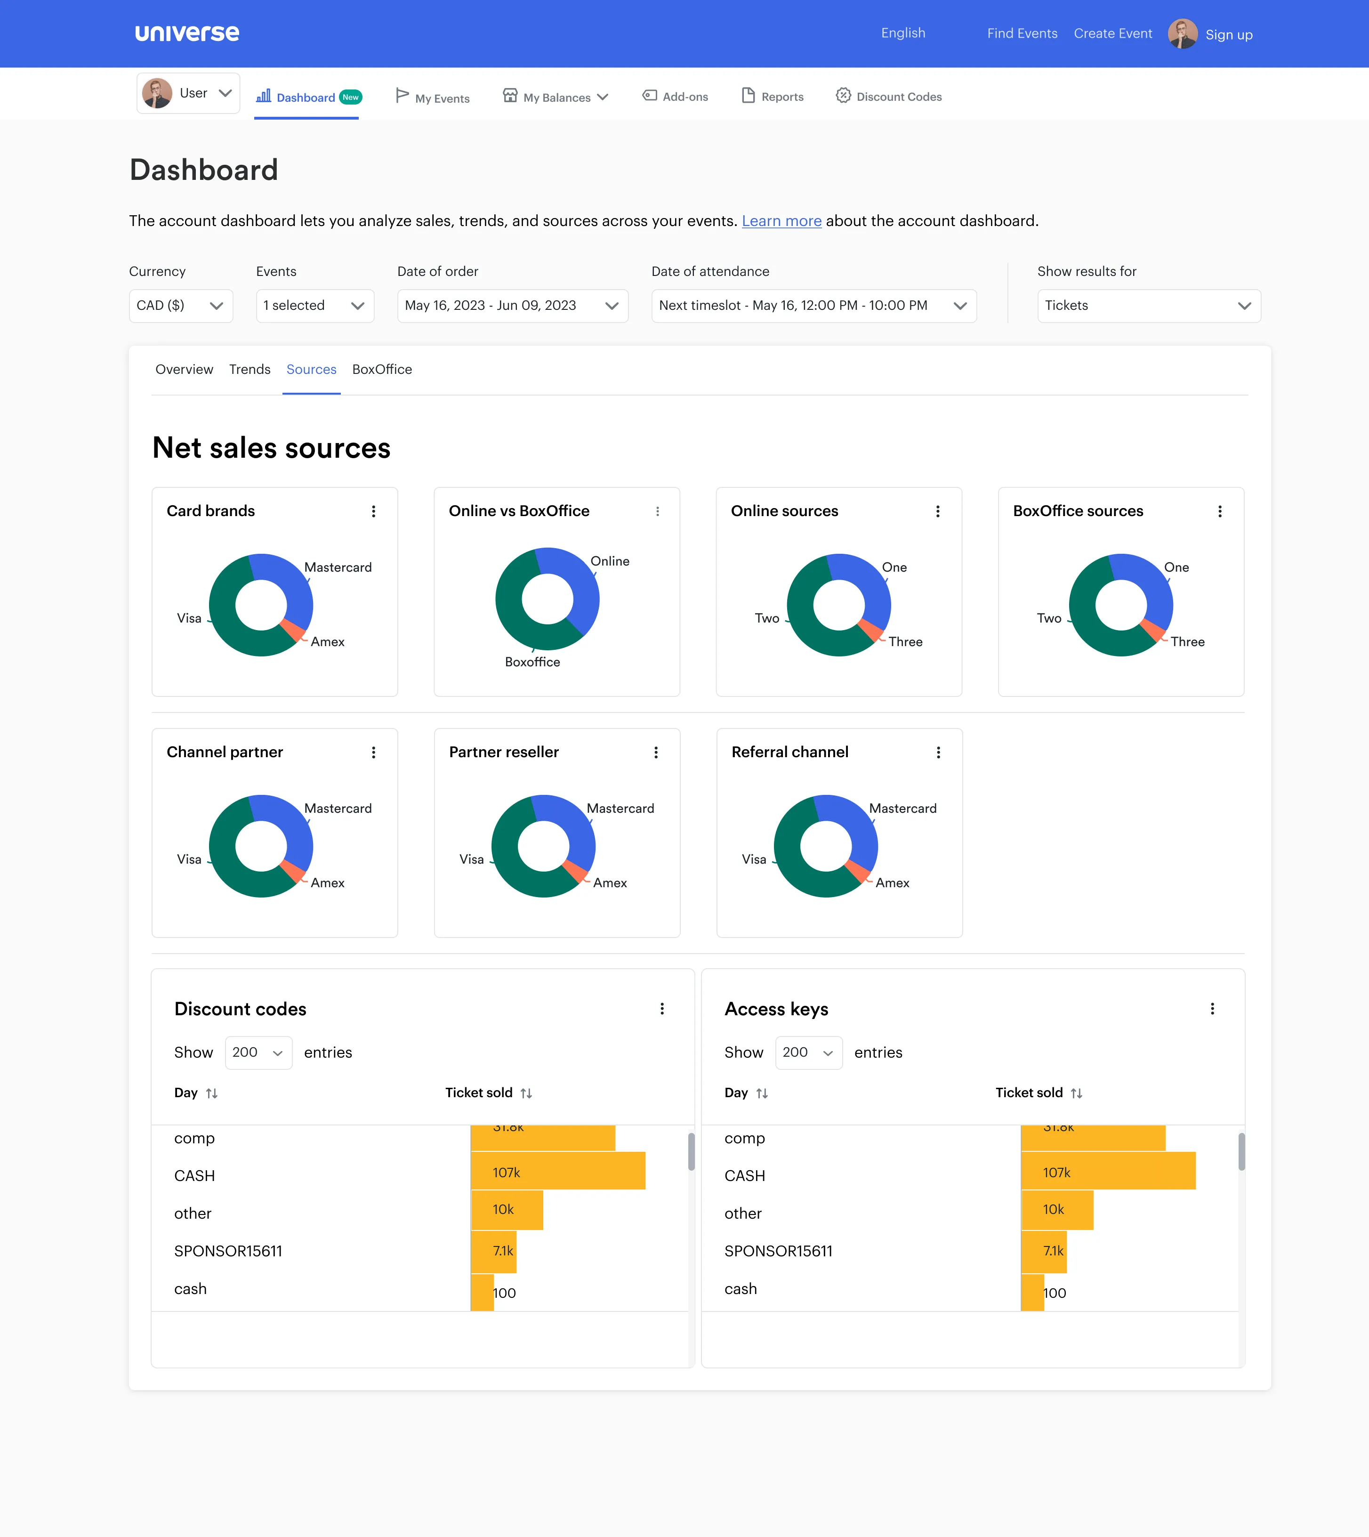
Task: Open Date of order range dropdown
Action: point(512,306)
